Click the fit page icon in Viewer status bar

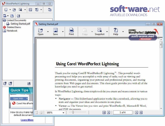37,113
